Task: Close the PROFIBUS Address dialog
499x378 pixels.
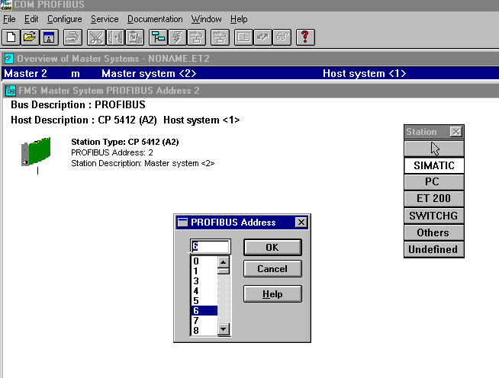Action: click(301, 223)
